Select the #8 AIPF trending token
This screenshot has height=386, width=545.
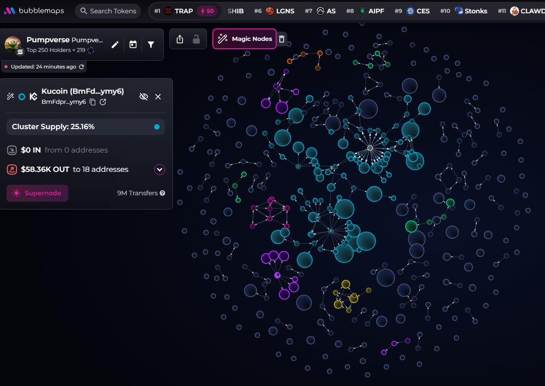[x=365, y=11]
